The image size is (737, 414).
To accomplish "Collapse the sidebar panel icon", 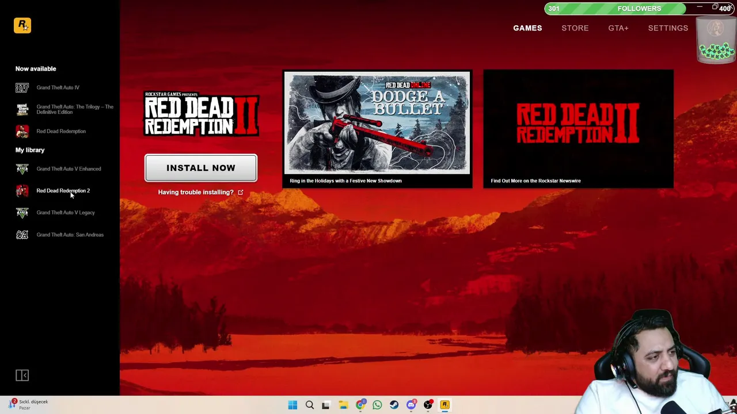I will [22, 375].
